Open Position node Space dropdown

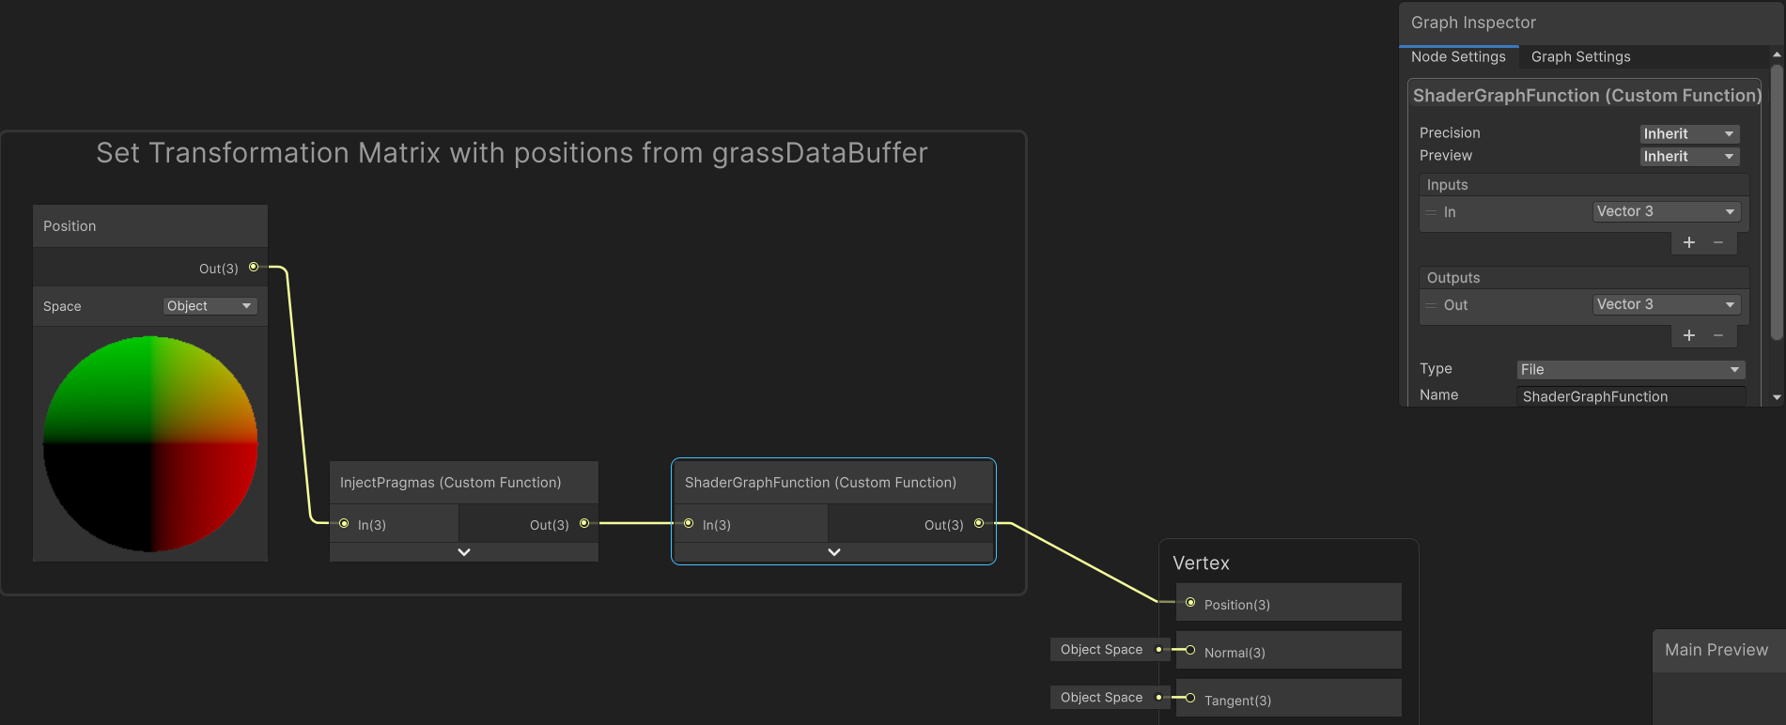(x=210, y=306)
